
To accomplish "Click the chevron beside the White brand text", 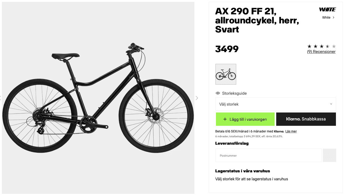I will (x=334, y=18).
